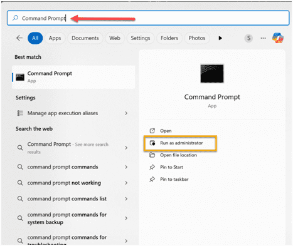Go back using the left arrow icon
This screenshot has height=246, width=293.
click(x=19, y=38)
